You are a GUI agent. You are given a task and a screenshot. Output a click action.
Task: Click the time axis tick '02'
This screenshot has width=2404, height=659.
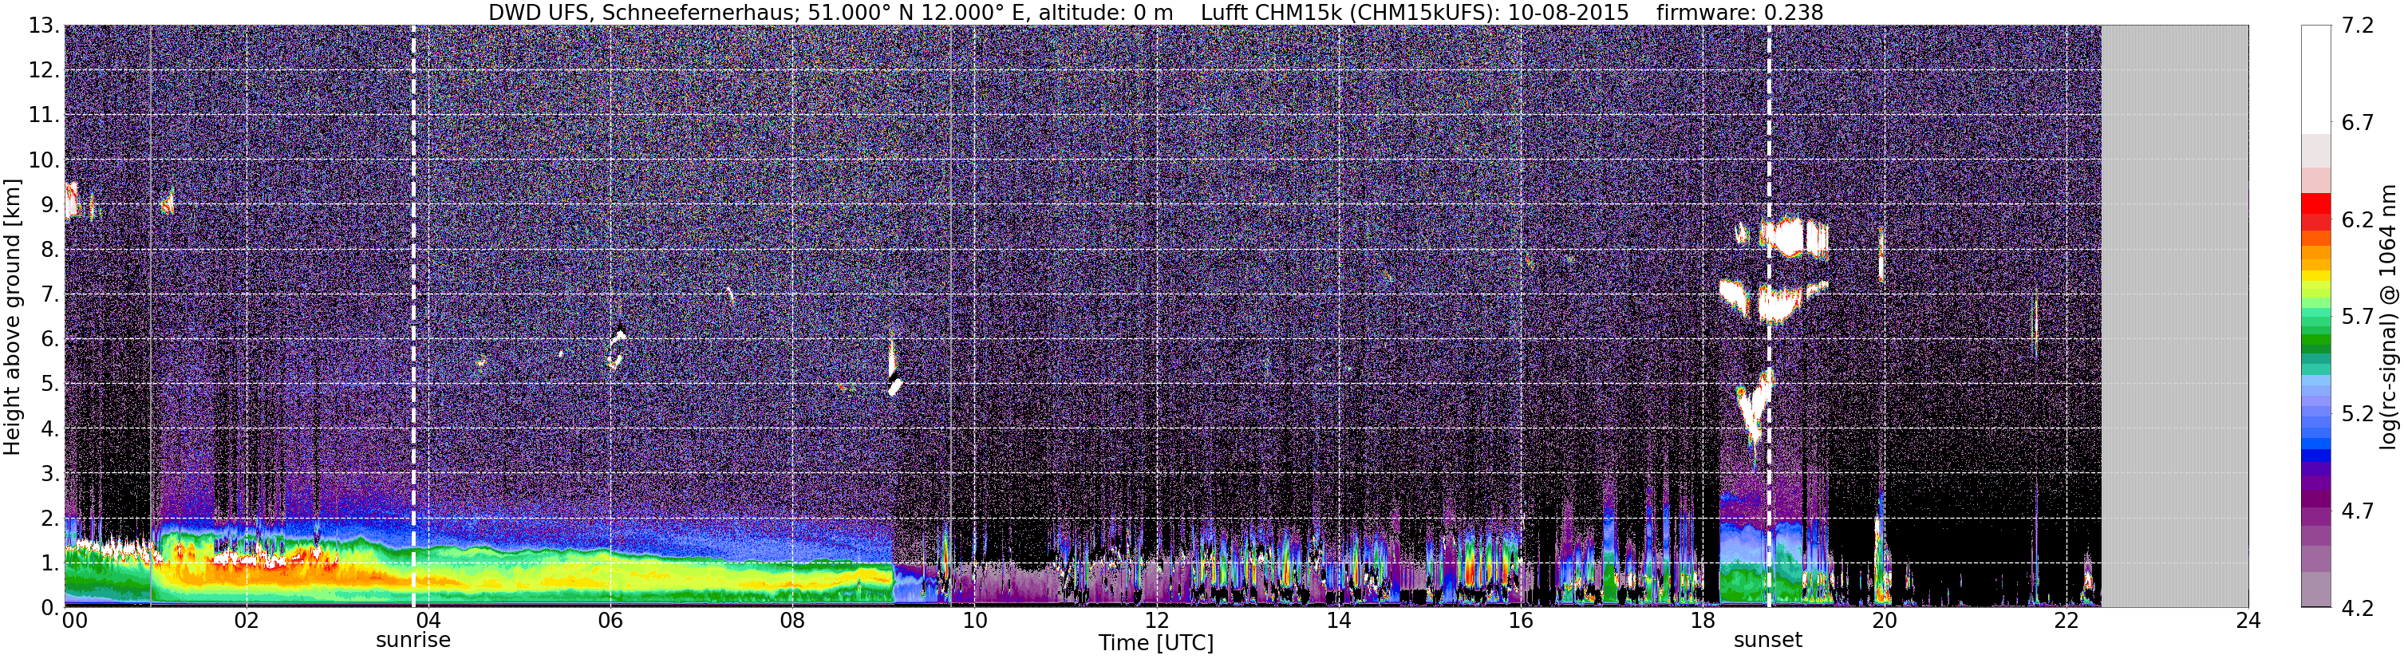(247, 622)
